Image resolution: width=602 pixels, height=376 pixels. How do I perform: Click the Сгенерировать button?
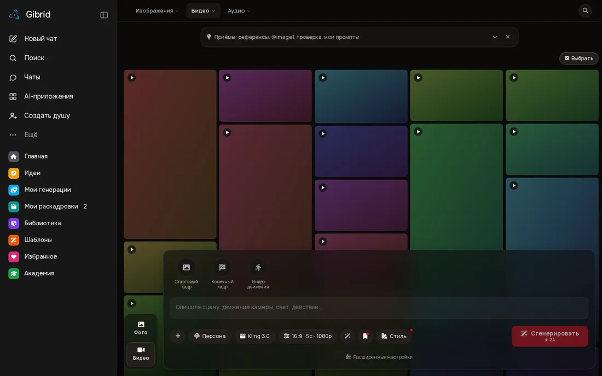[x=549, y=336]
